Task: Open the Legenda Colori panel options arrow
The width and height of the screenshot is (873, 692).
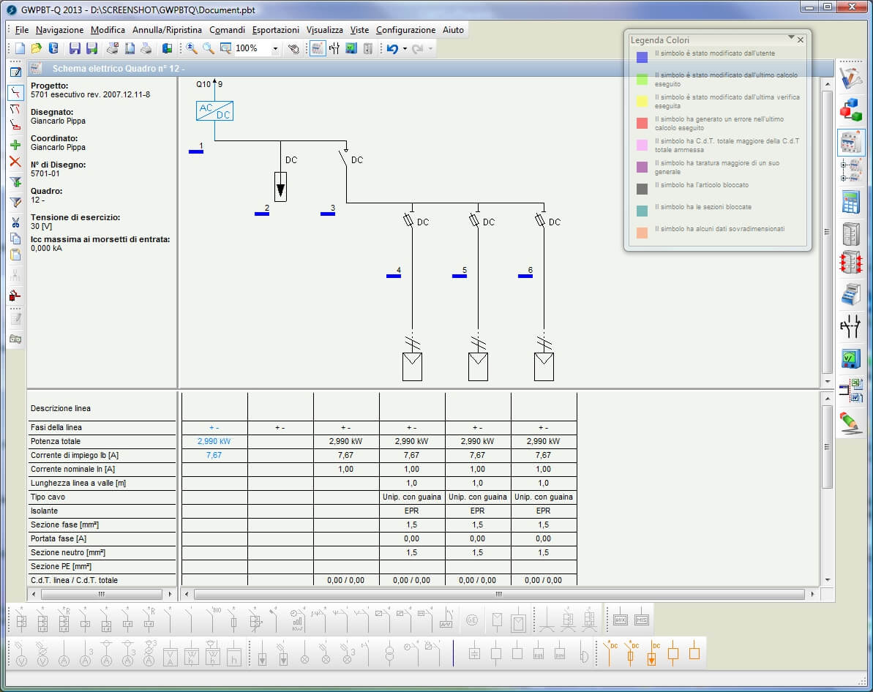Action: click(x=790, y=38)
